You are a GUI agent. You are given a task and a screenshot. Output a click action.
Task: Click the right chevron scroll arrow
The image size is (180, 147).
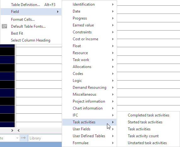tap(12, 130)
